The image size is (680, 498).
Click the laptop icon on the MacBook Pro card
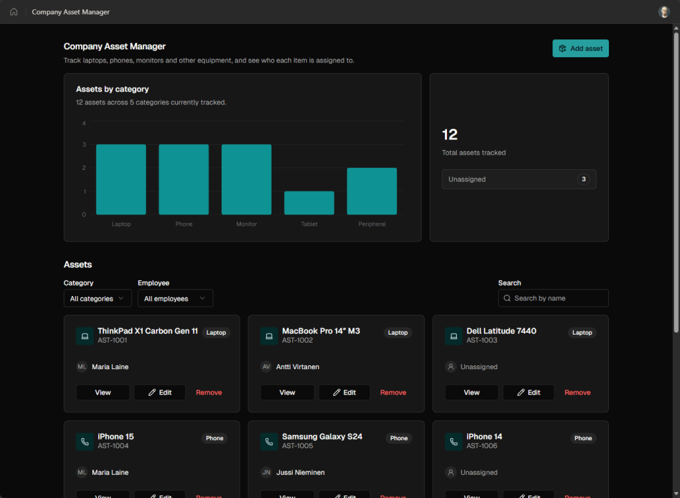269,336
